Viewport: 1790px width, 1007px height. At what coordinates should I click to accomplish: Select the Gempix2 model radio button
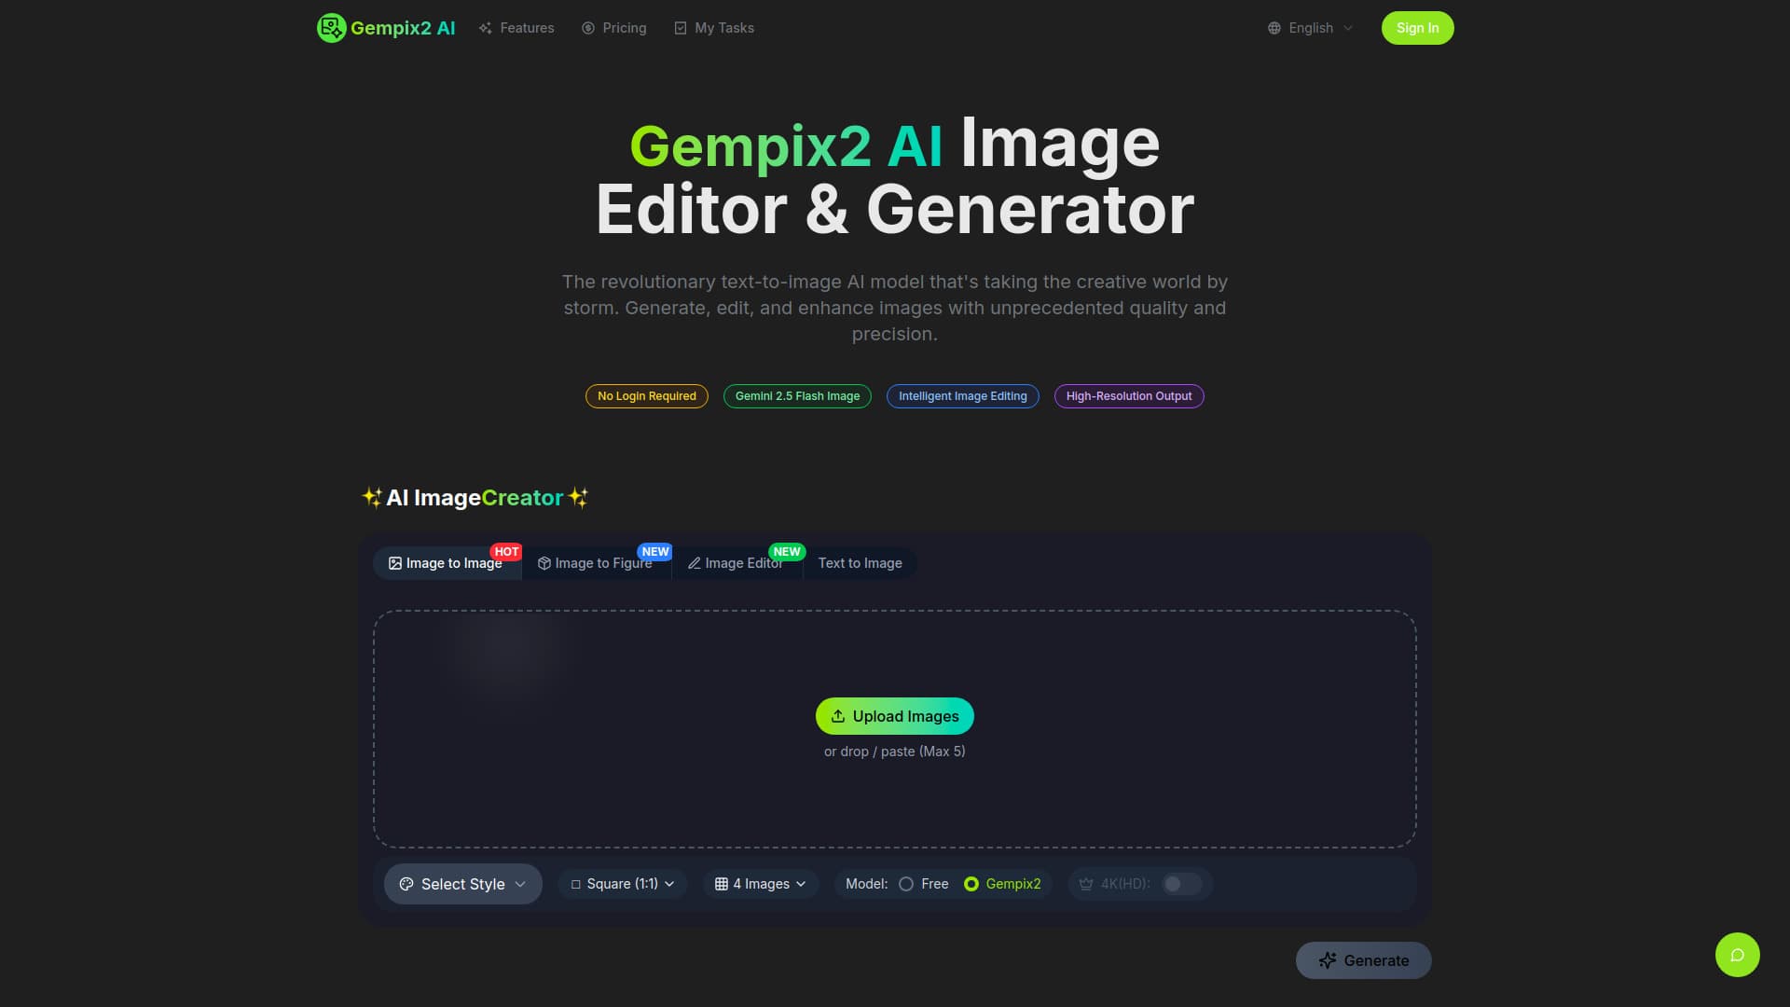972,883
